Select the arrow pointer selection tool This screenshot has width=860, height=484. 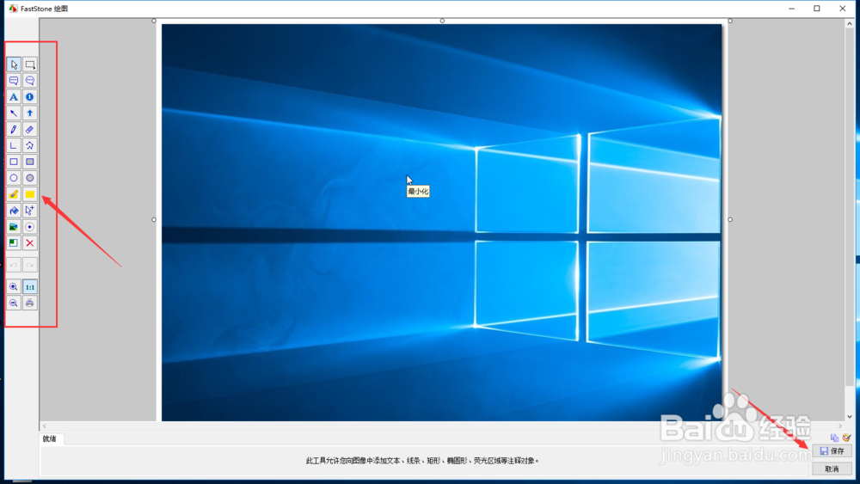(14, 64)
